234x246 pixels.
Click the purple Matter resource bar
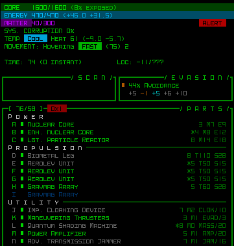pos(16,23)
